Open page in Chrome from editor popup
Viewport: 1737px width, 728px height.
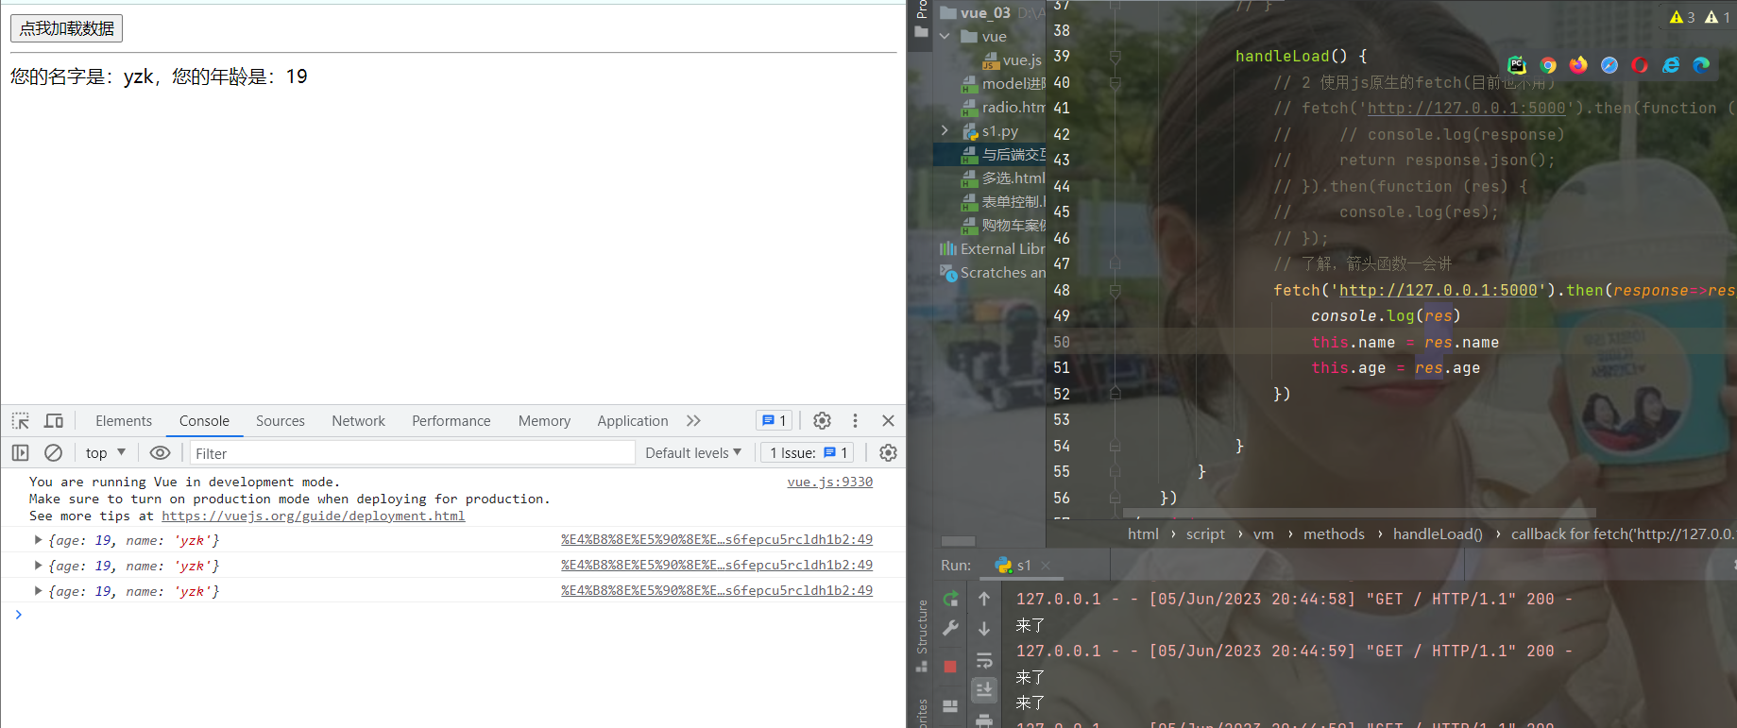click(1548, 65)
